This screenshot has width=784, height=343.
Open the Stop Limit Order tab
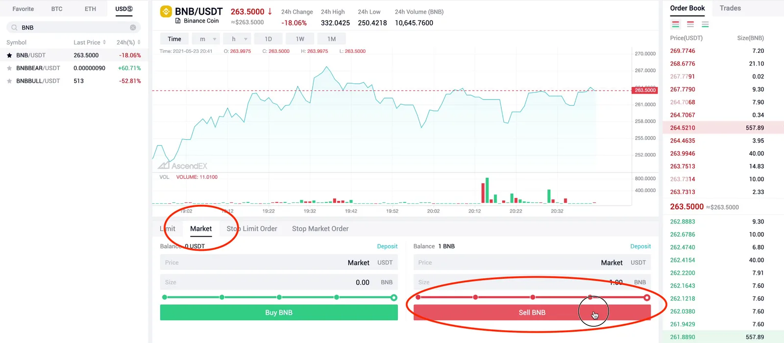point(252,229)
